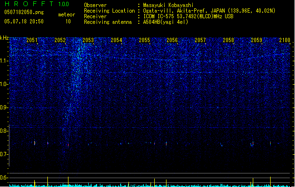The image size is (295, 187).
Task: Click the yellow power peak below the 2052 echo
Action: point(68,181)
